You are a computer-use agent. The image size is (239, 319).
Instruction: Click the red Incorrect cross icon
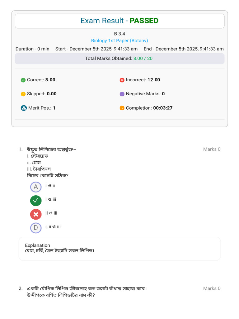tap(122, 80)
